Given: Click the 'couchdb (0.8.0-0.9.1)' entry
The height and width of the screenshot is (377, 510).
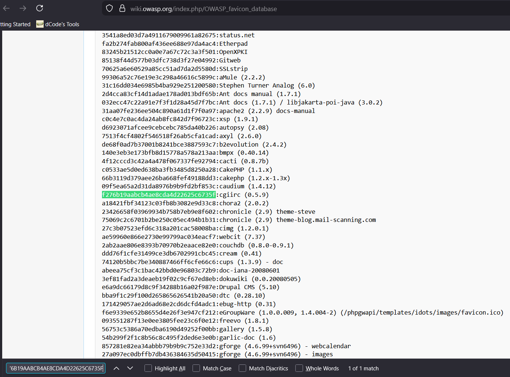Looking at the screenshot, I should coord(256,246).
